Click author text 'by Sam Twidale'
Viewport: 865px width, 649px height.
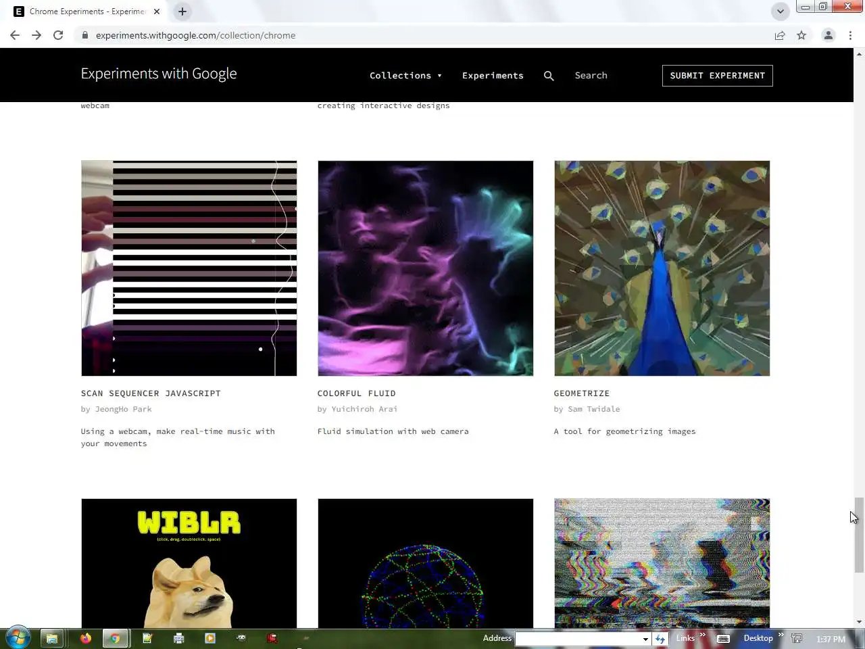click(587, 409)
